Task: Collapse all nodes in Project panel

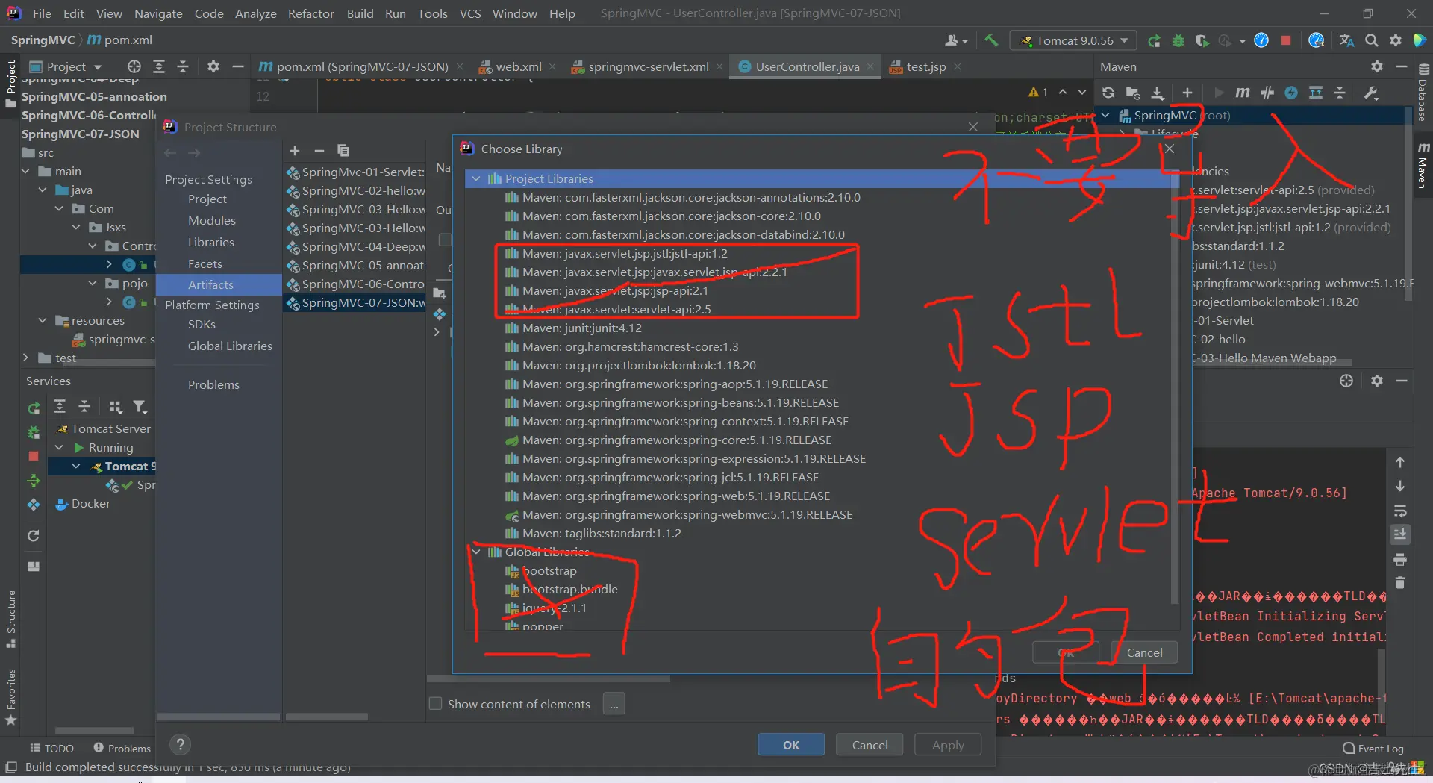Action: [183, 66]
